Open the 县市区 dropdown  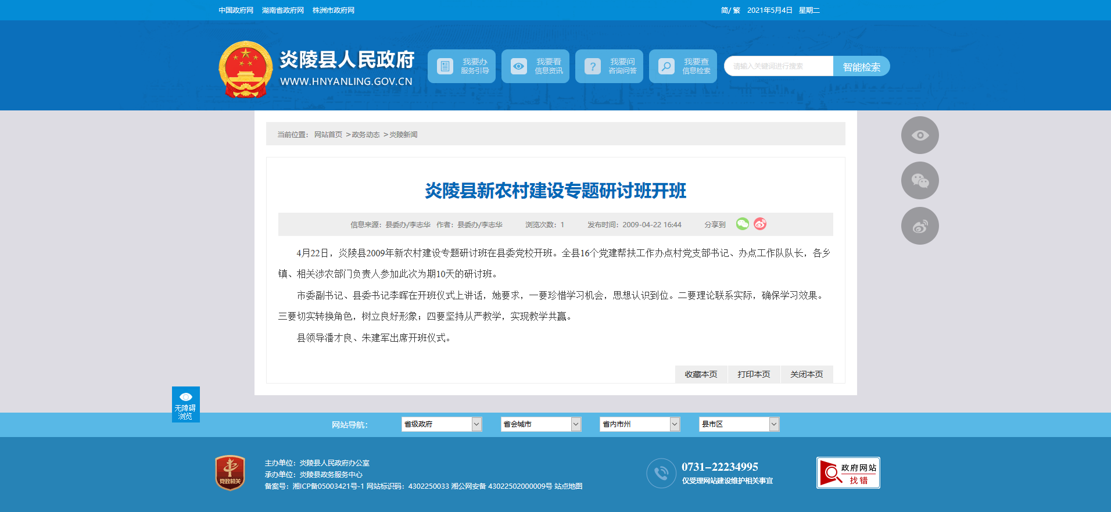point(739,424)
